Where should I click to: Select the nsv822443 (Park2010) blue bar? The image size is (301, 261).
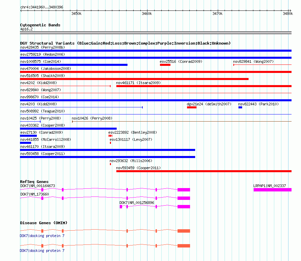click(240, 107)
